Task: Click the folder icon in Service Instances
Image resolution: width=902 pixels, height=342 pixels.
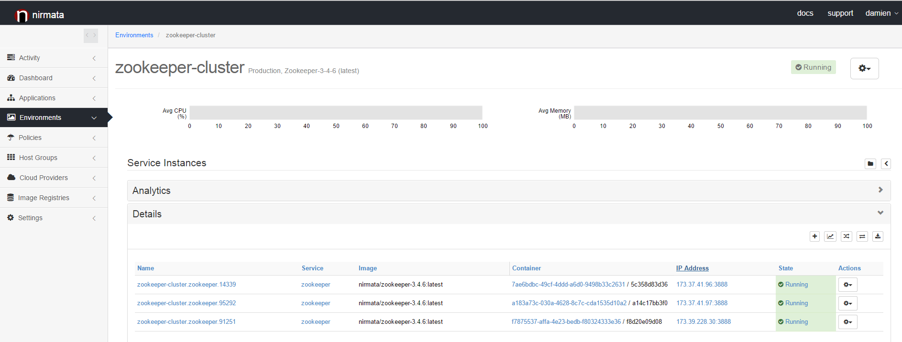Action: point(870,164)
